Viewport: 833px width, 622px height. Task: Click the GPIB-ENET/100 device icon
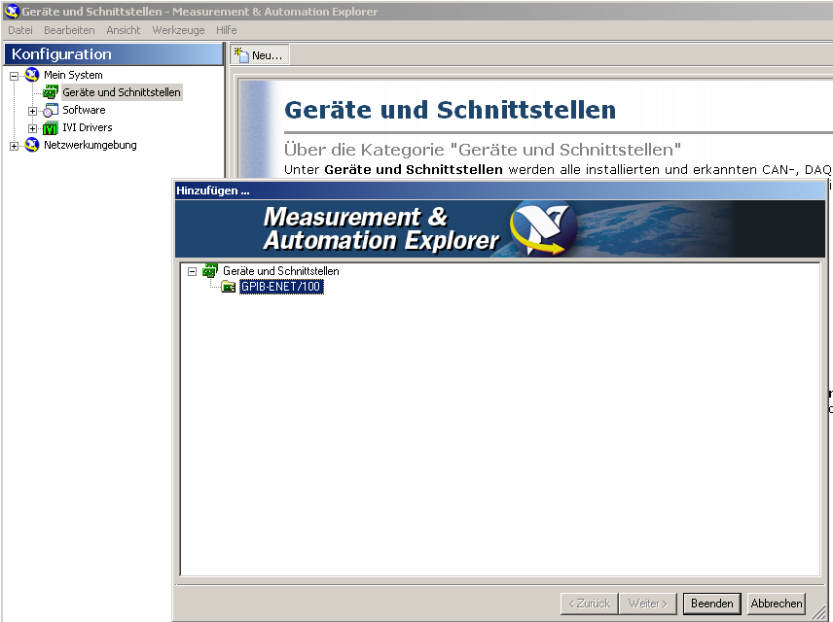click(x=229, y=287)
